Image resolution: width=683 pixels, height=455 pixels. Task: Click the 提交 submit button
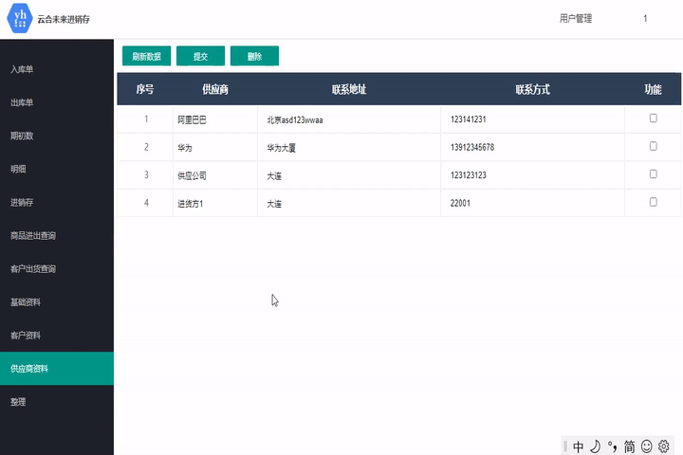tap(201, 56)
